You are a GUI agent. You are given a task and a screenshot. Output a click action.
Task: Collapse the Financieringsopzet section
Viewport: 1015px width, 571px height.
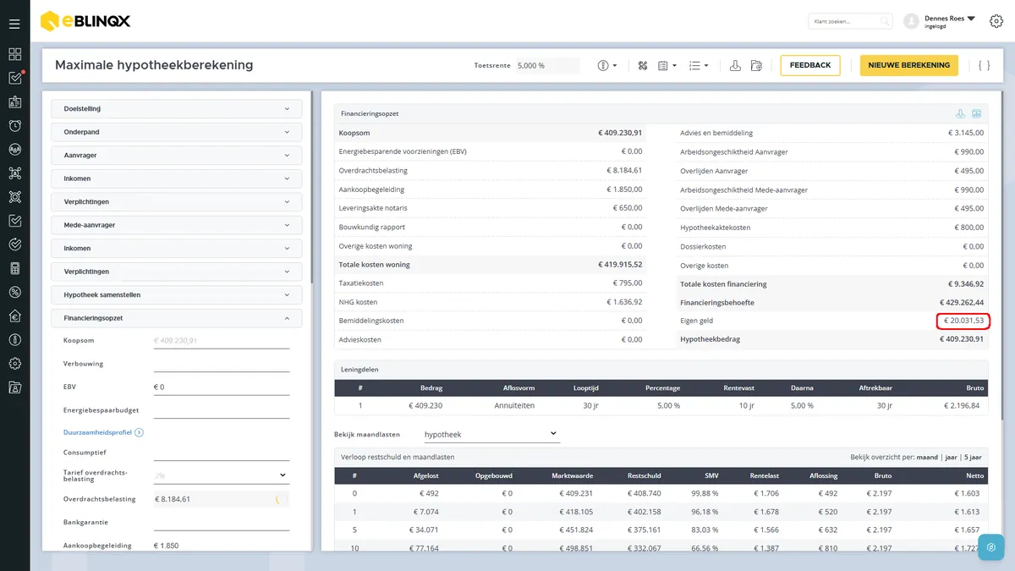177,318
